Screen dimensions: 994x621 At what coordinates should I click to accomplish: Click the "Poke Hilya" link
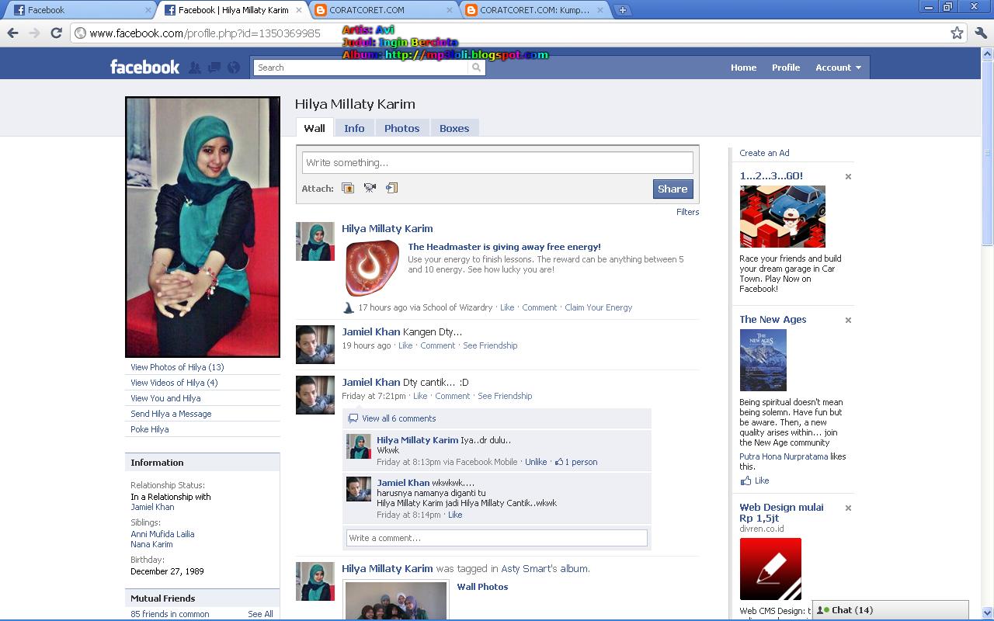pos(148,428)
